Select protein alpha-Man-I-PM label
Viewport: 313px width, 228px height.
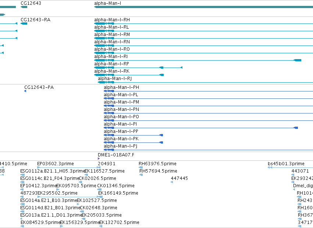(121, 102)
